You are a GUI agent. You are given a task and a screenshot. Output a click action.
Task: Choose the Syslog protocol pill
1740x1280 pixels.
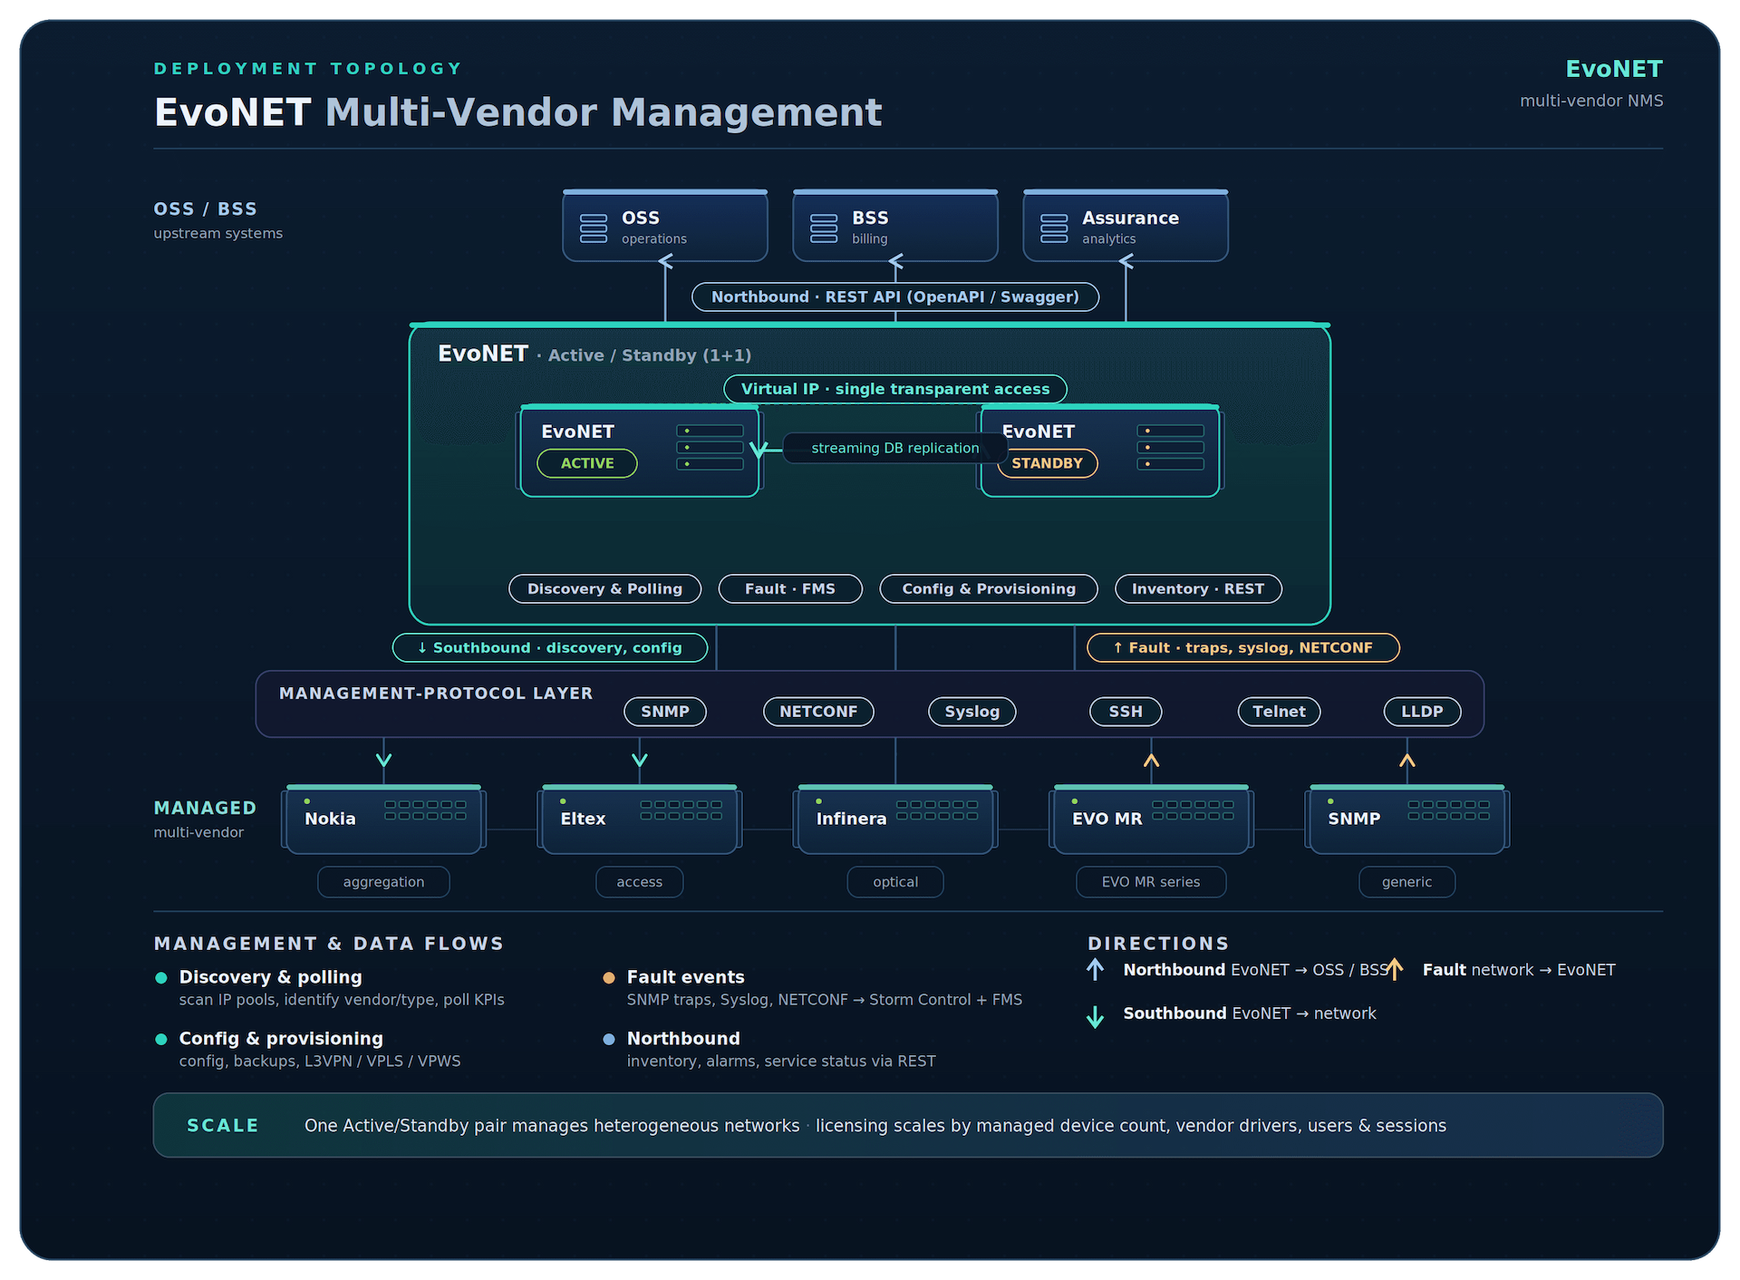tap(972, 712)
